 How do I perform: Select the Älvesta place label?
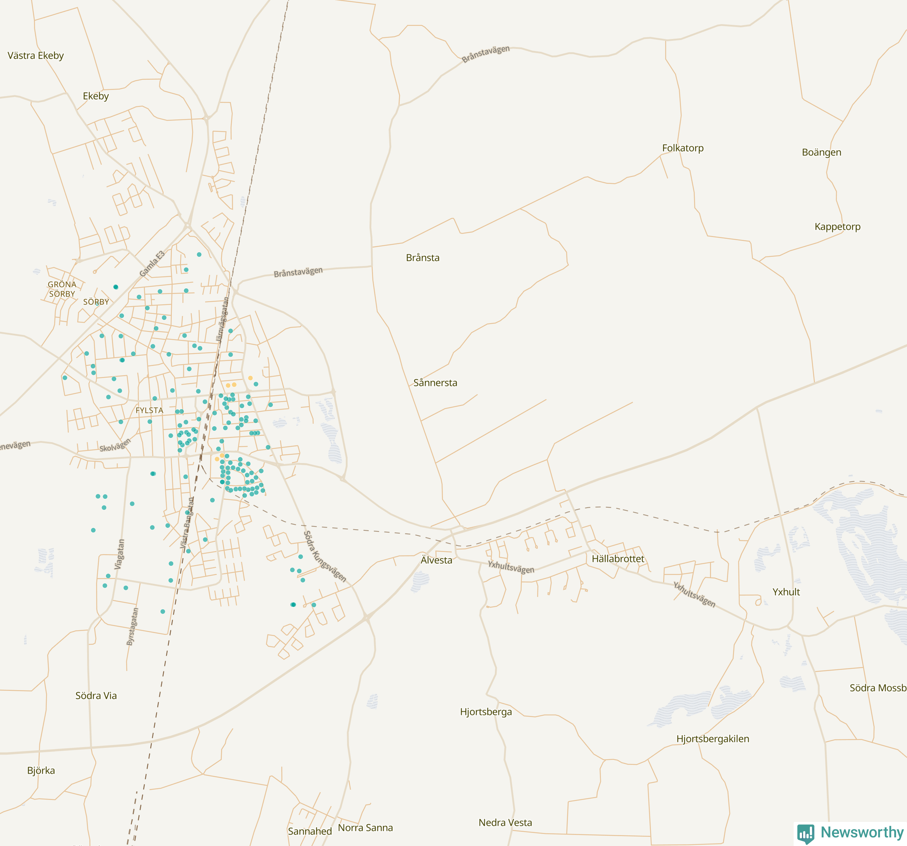[x=436, y=560]
